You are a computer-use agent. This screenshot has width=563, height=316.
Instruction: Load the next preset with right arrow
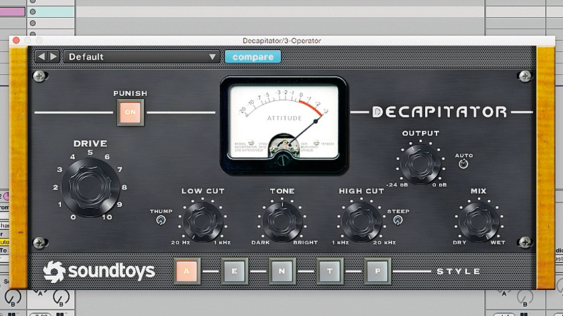tap(53, 57)
